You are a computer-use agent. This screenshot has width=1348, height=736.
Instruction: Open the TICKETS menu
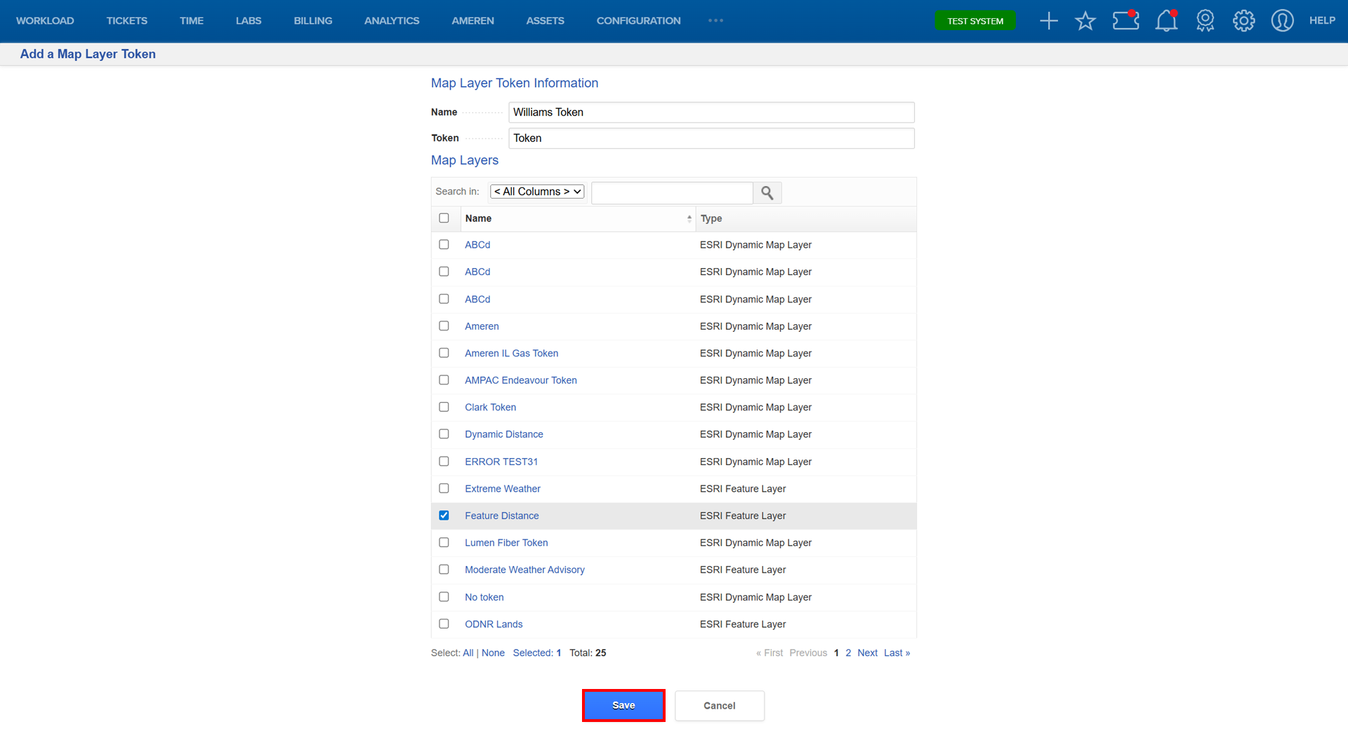(x=127, y=21)
